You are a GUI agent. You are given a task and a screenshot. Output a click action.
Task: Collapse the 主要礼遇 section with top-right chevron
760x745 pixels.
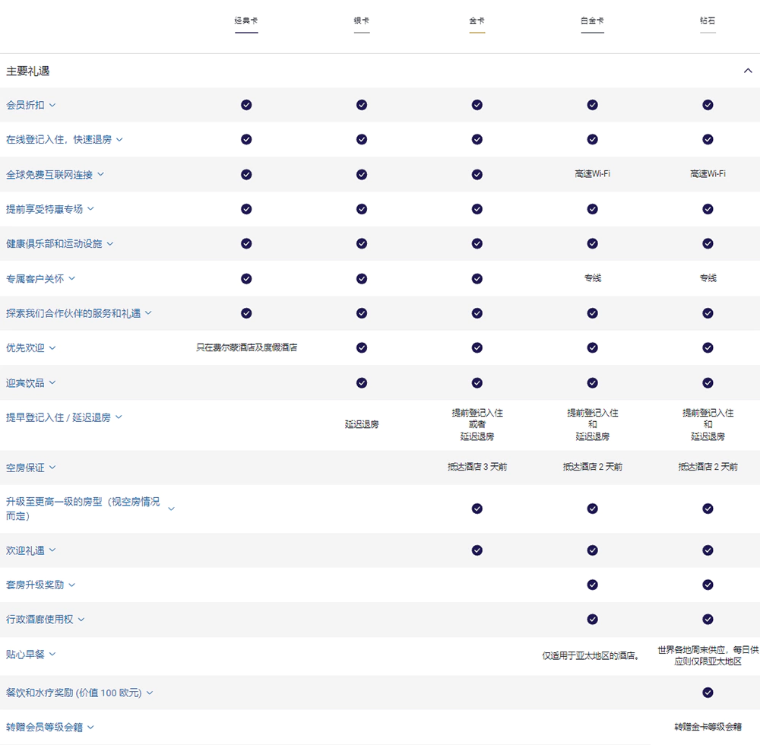(747, 71)
